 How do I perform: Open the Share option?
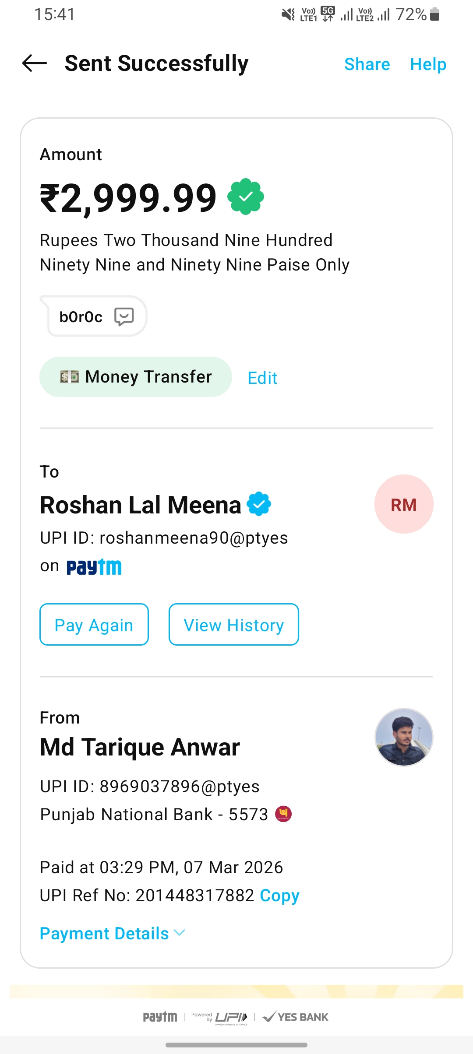click(x=367, y=64)
